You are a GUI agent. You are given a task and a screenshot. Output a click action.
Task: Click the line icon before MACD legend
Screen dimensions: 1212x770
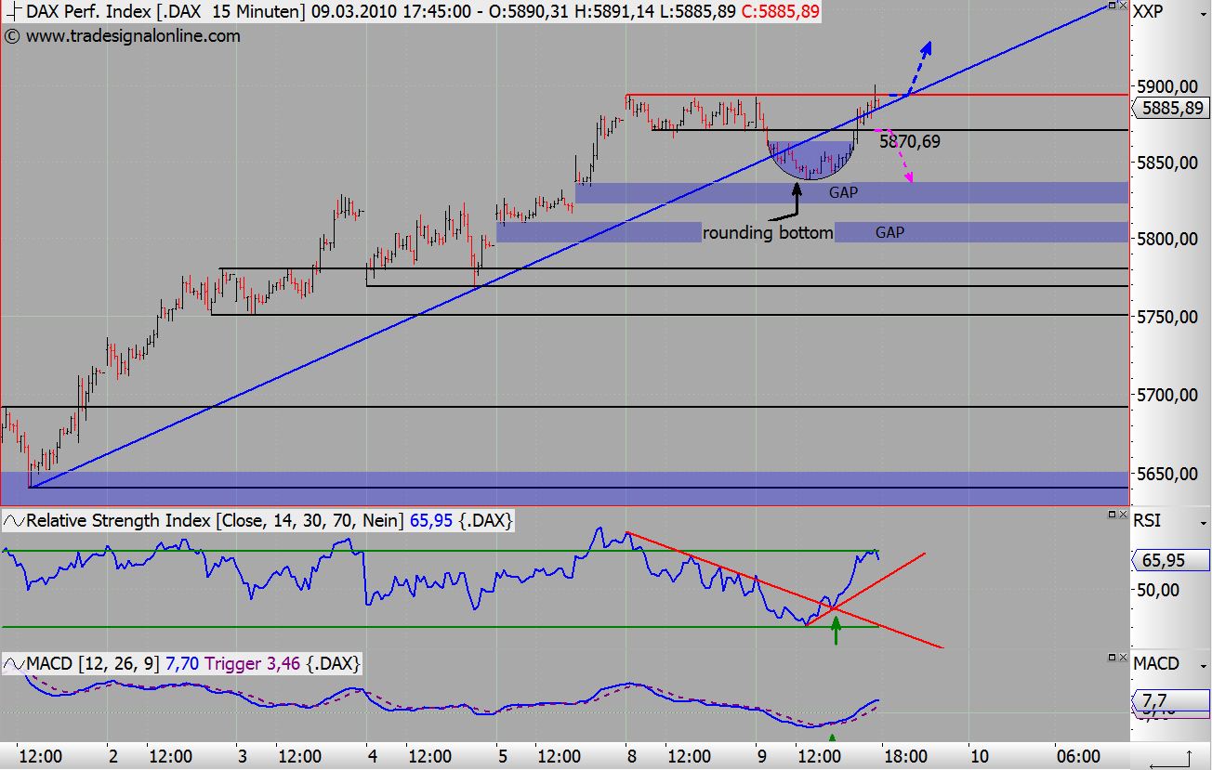click(x=14, y=663)
